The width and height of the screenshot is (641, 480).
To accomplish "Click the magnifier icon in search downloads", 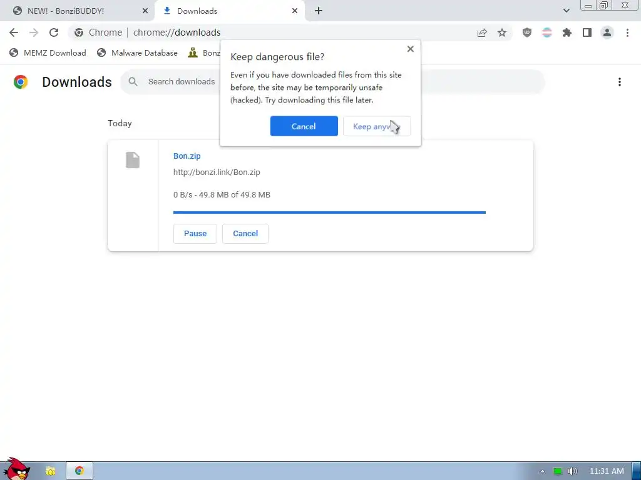I will (x=133, y=82).
